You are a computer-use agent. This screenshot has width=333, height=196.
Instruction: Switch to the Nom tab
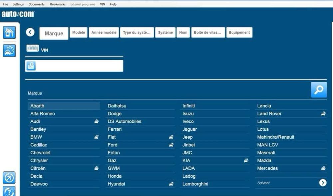tap(183, 32)
